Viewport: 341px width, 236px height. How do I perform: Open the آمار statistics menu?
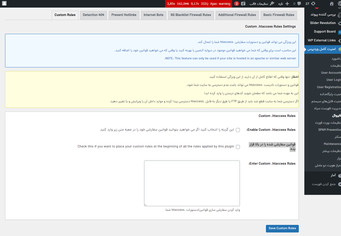[x=333, y=175]
